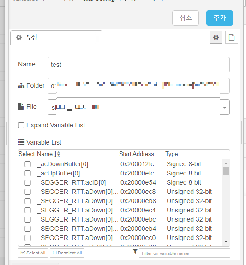
Task: Tick checkbox for variable at address 0x20000ebc
Action: tap(28, 219)
